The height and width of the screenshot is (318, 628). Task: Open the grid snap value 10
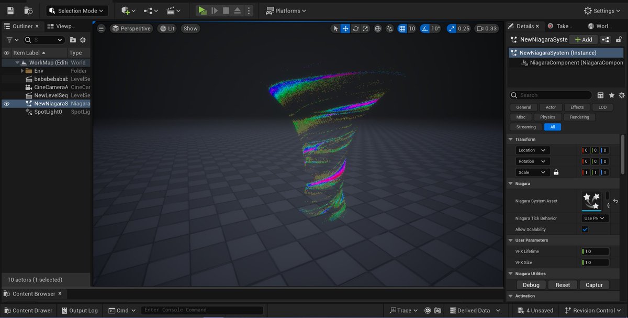click(x=412, y=28)
